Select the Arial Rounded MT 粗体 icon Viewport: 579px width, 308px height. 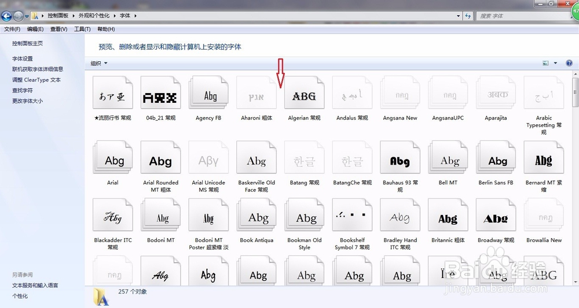coord(160,157)
